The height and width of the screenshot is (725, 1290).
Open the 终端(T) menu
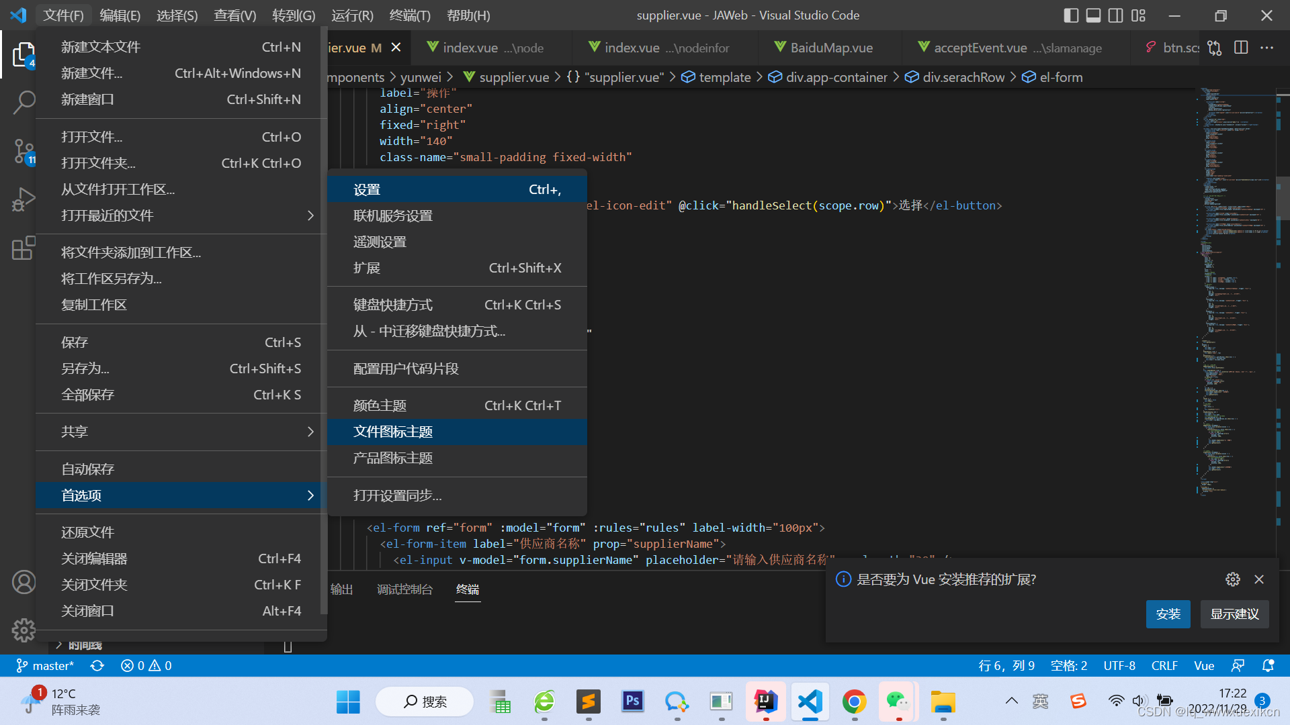[410, 15]
